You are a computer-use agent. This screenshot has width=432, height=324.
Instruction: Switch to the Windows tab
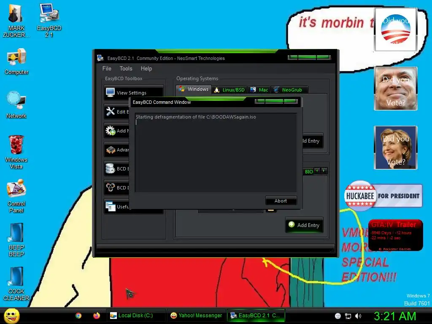(x=194, y=89)
